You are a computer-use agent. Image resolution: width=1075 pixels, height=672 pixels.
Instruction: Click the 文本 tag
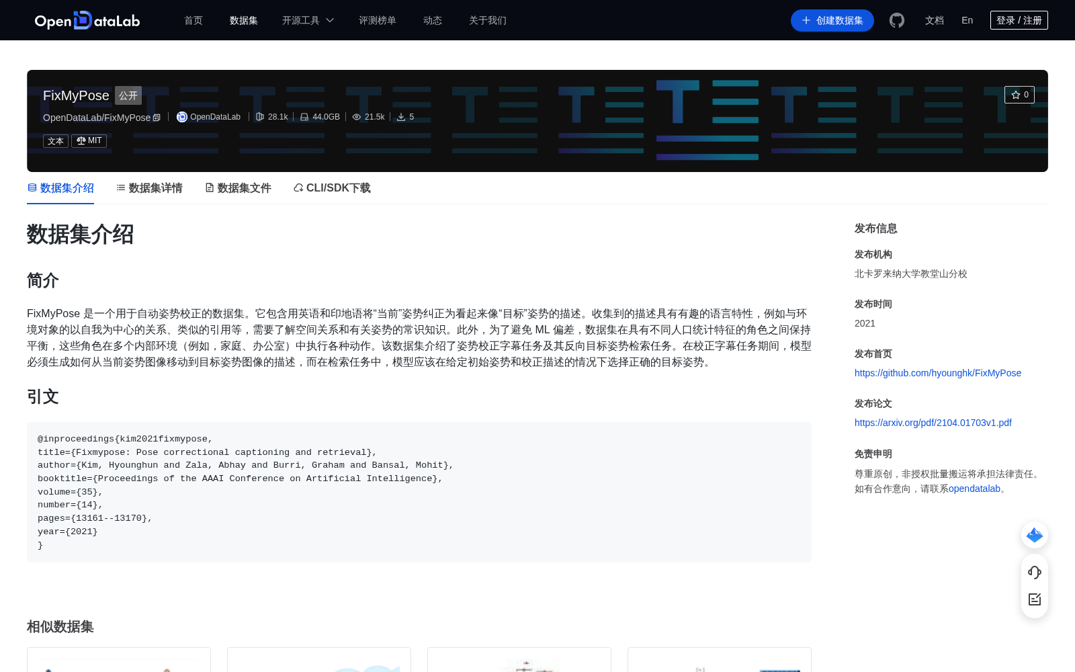click(56, 141)
